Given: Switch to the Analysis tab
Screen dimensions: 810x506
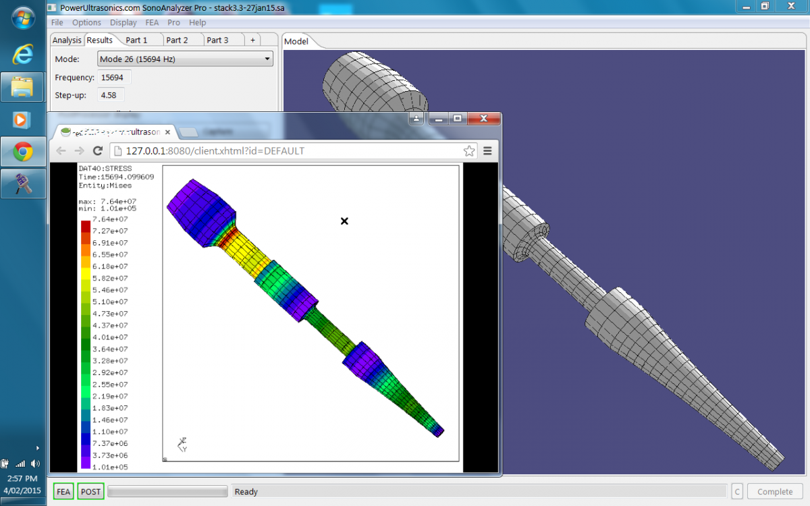Looking at the screenshot, I should point(67,40).
